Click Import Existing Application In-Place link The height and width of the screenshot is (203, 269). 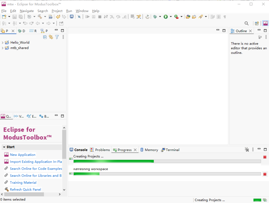pyautogui.click(x=36, y=162)
